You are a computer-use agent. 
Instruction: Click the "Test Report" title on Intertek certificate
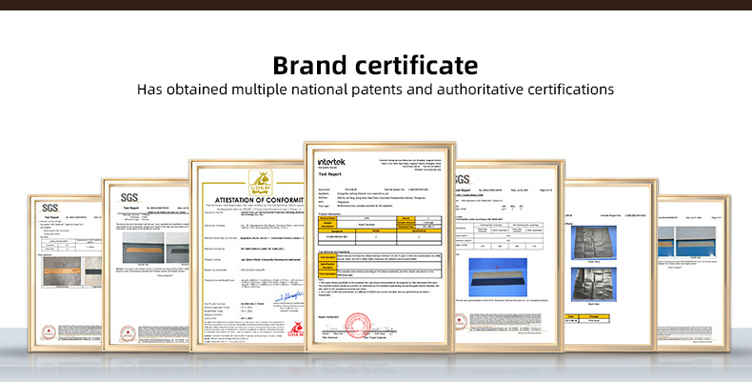[x=332, y=175]
